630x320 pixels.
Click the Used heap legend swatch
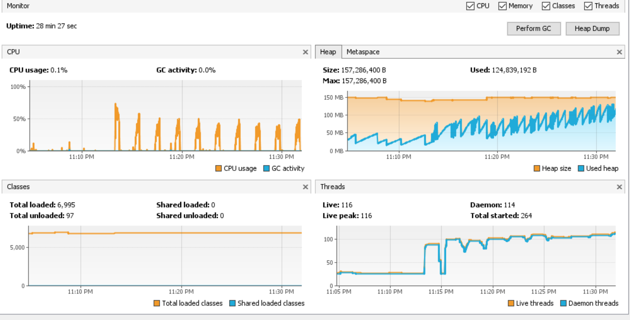(x=581, y=168)
